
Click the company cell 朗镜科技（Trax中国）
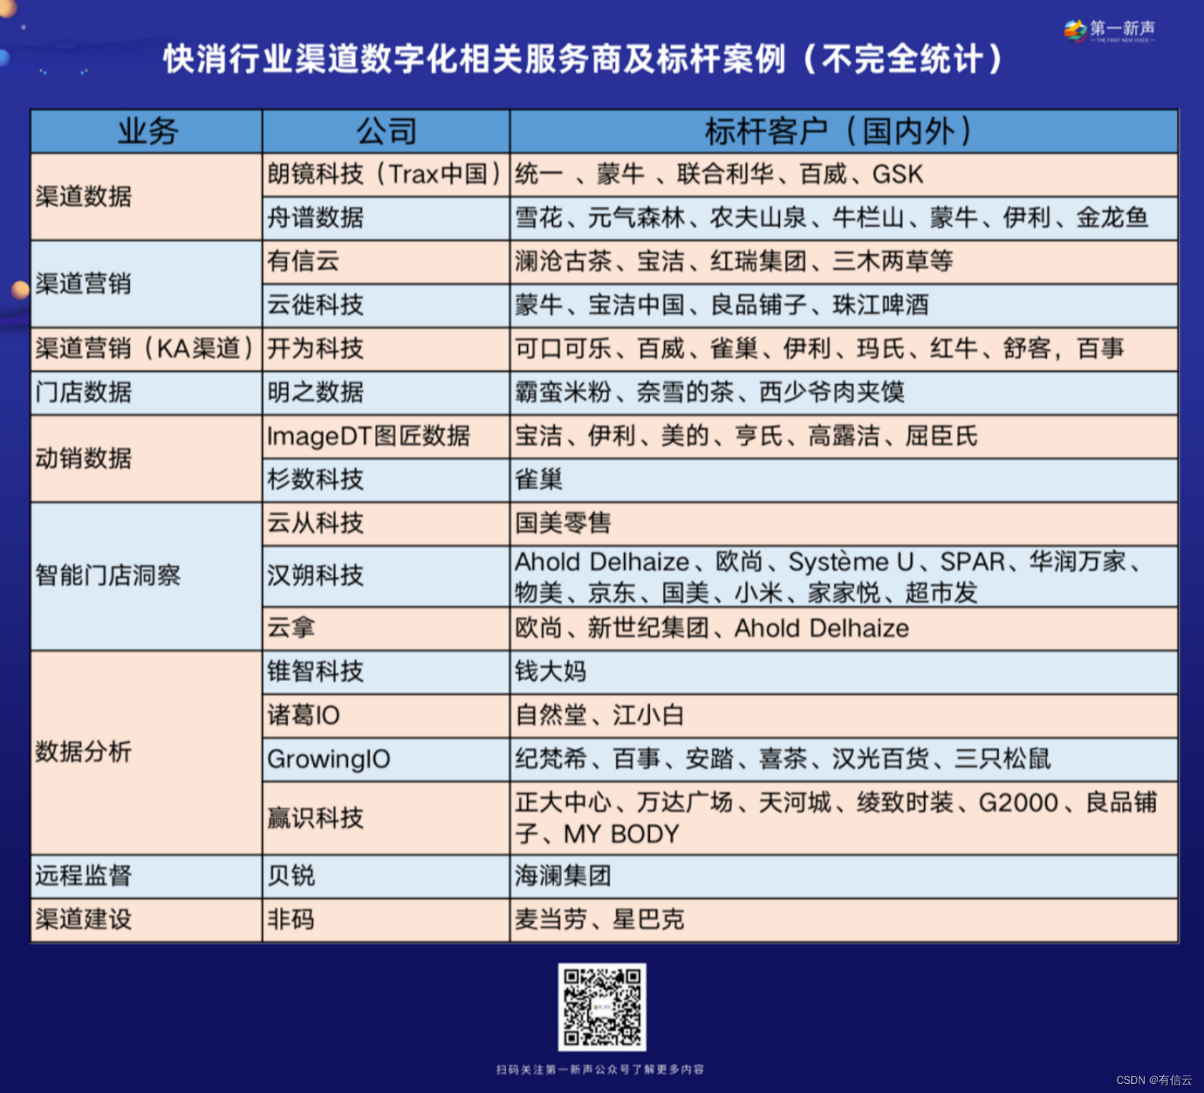[386, 175]
